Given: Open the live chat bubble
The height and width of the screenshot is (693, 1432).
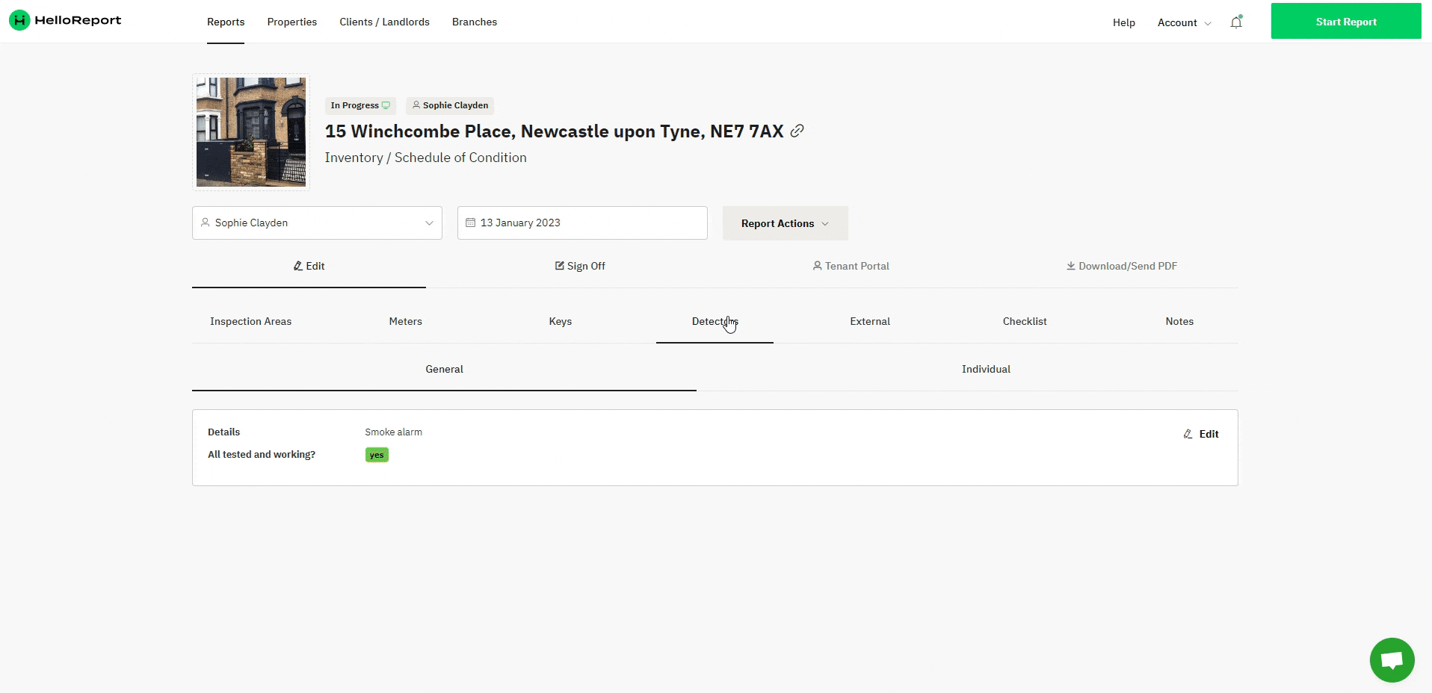Looking at the screenshot, I should point(1392,660).
